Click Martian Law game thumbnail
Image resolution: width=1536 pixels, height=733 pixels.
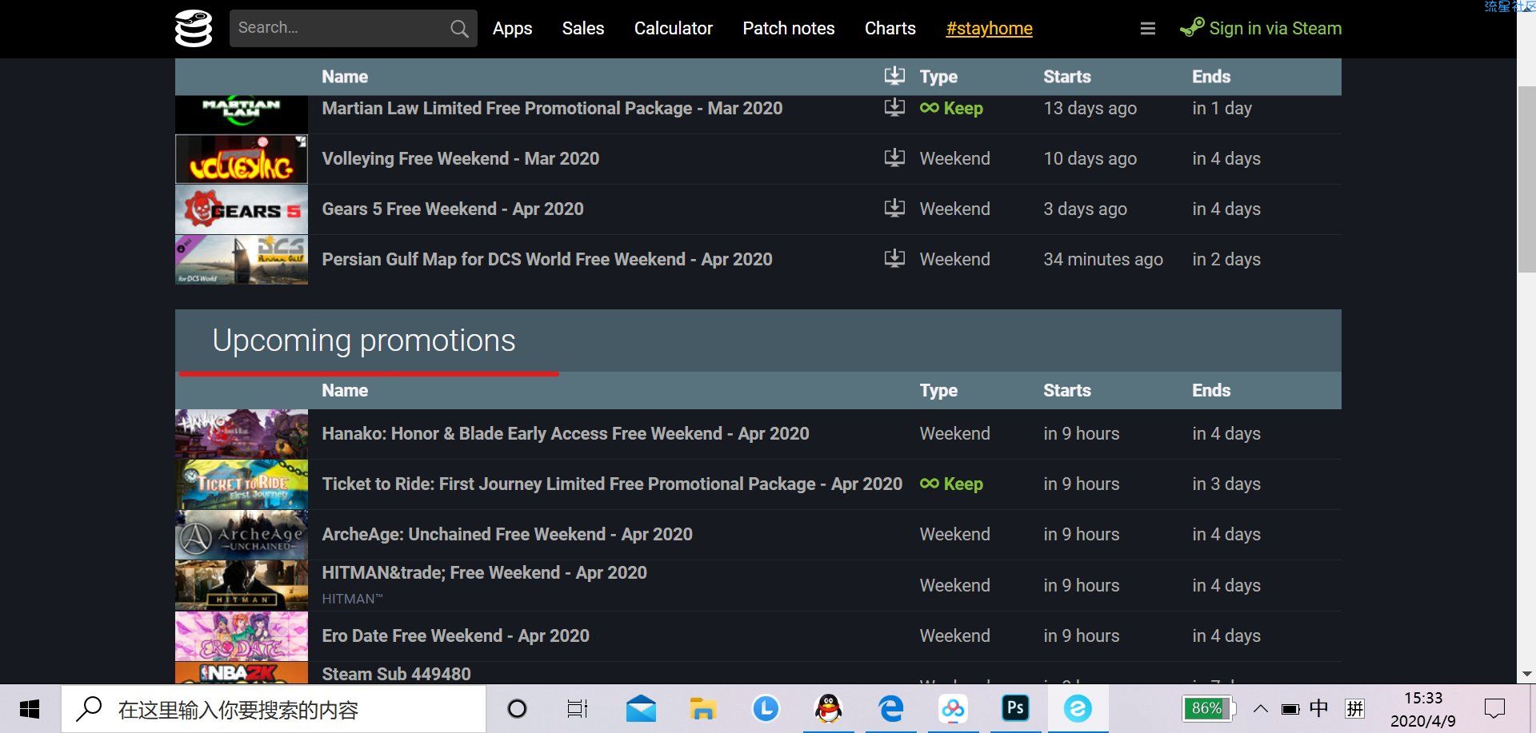click(241, 114)
